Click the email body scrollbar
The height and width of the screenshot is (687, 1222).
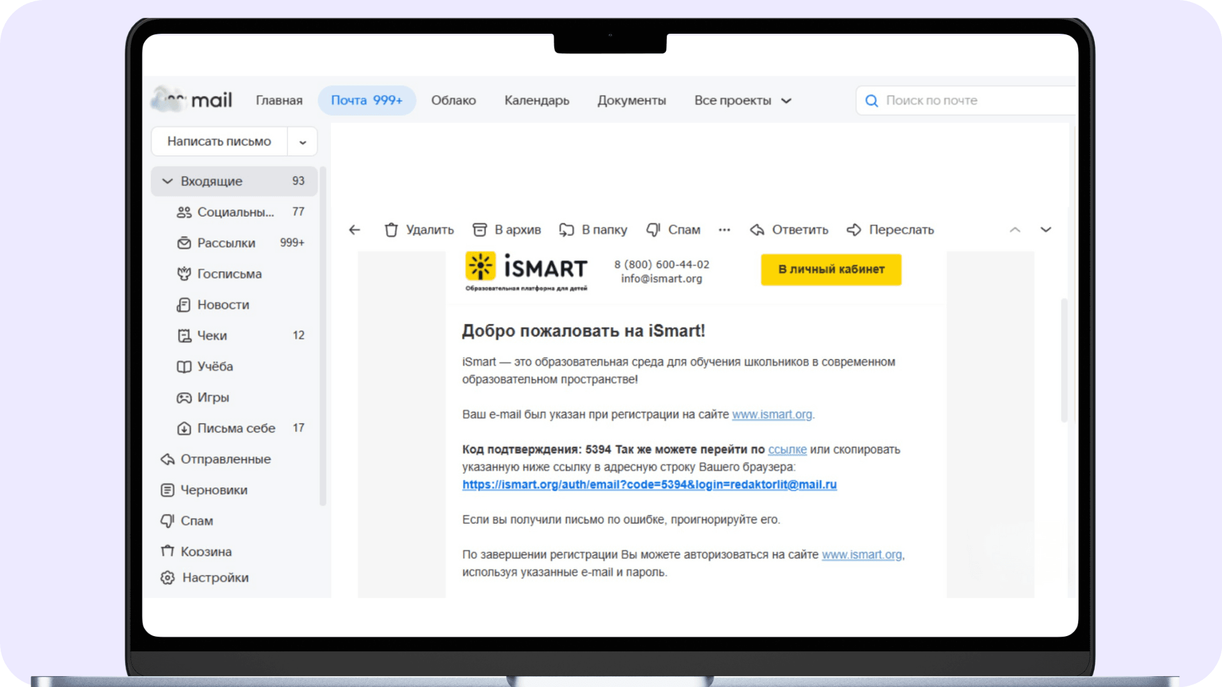pos(1064,359)
